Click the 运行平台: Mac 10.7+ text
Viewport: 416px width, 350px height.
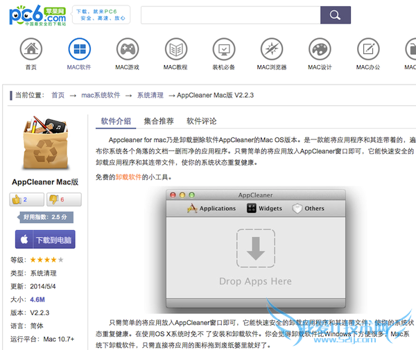tap(42, 339)
